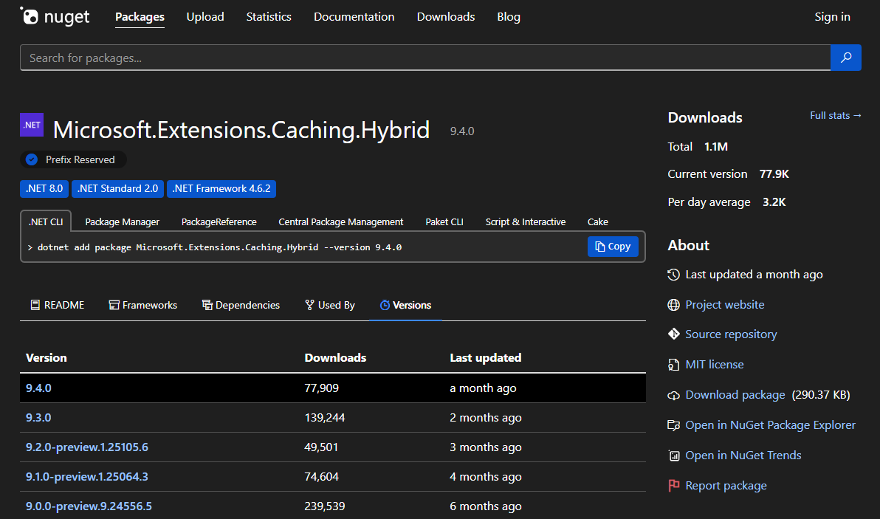Select the Paket CLI tab
The width and height of the screenshot is (880, 519).
coord(444,221)
